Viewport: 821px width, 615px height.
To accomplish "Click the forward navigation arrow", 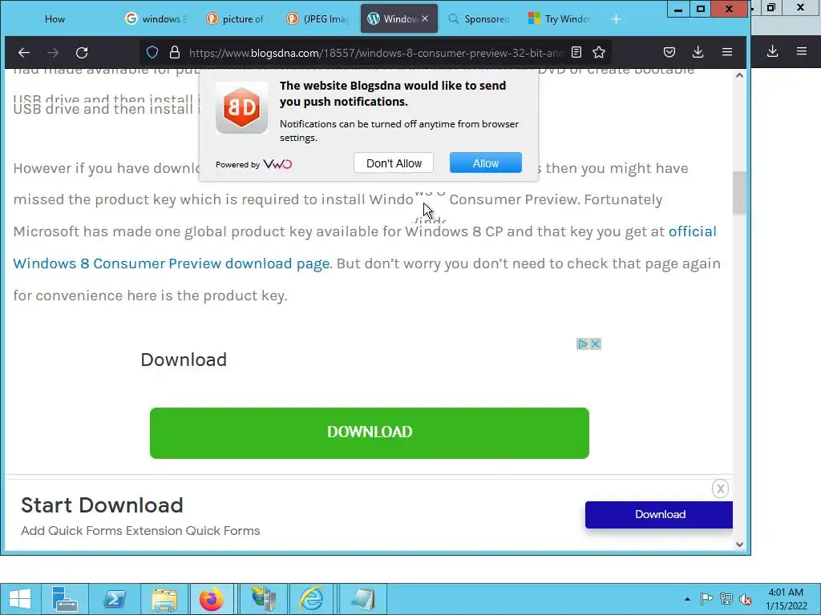I will pyautogui.click(x=53, y=52).
